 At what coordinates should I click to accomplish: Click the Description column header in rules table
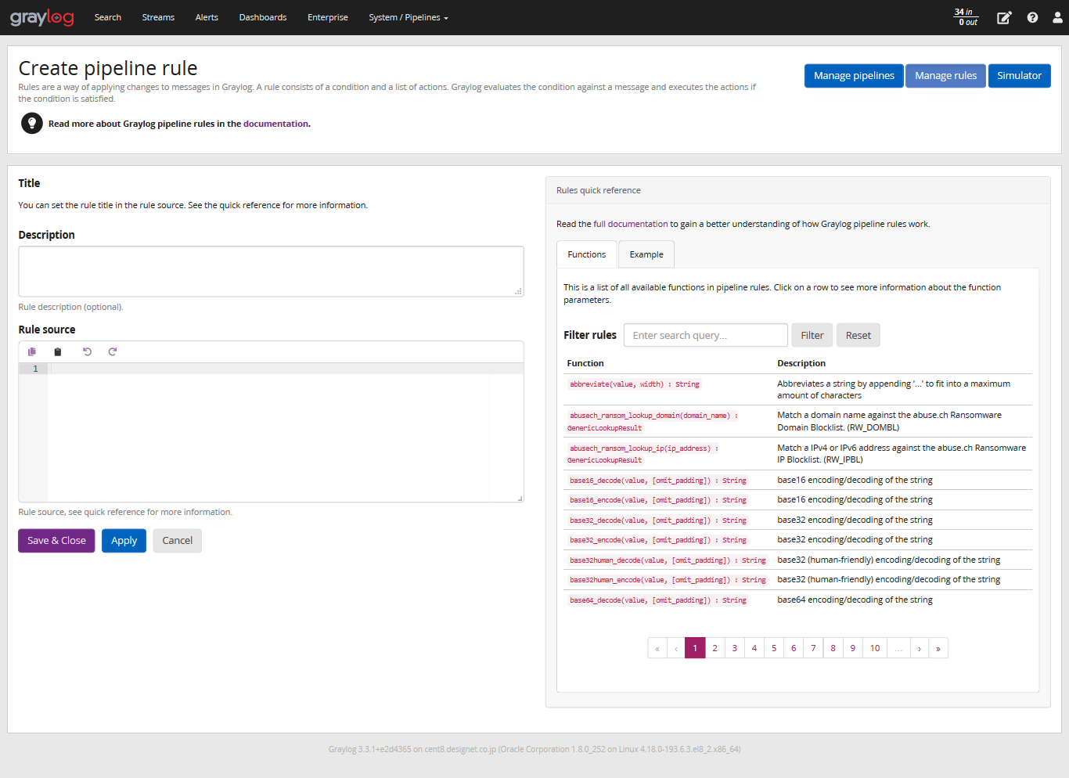click(x=801, y=363)
